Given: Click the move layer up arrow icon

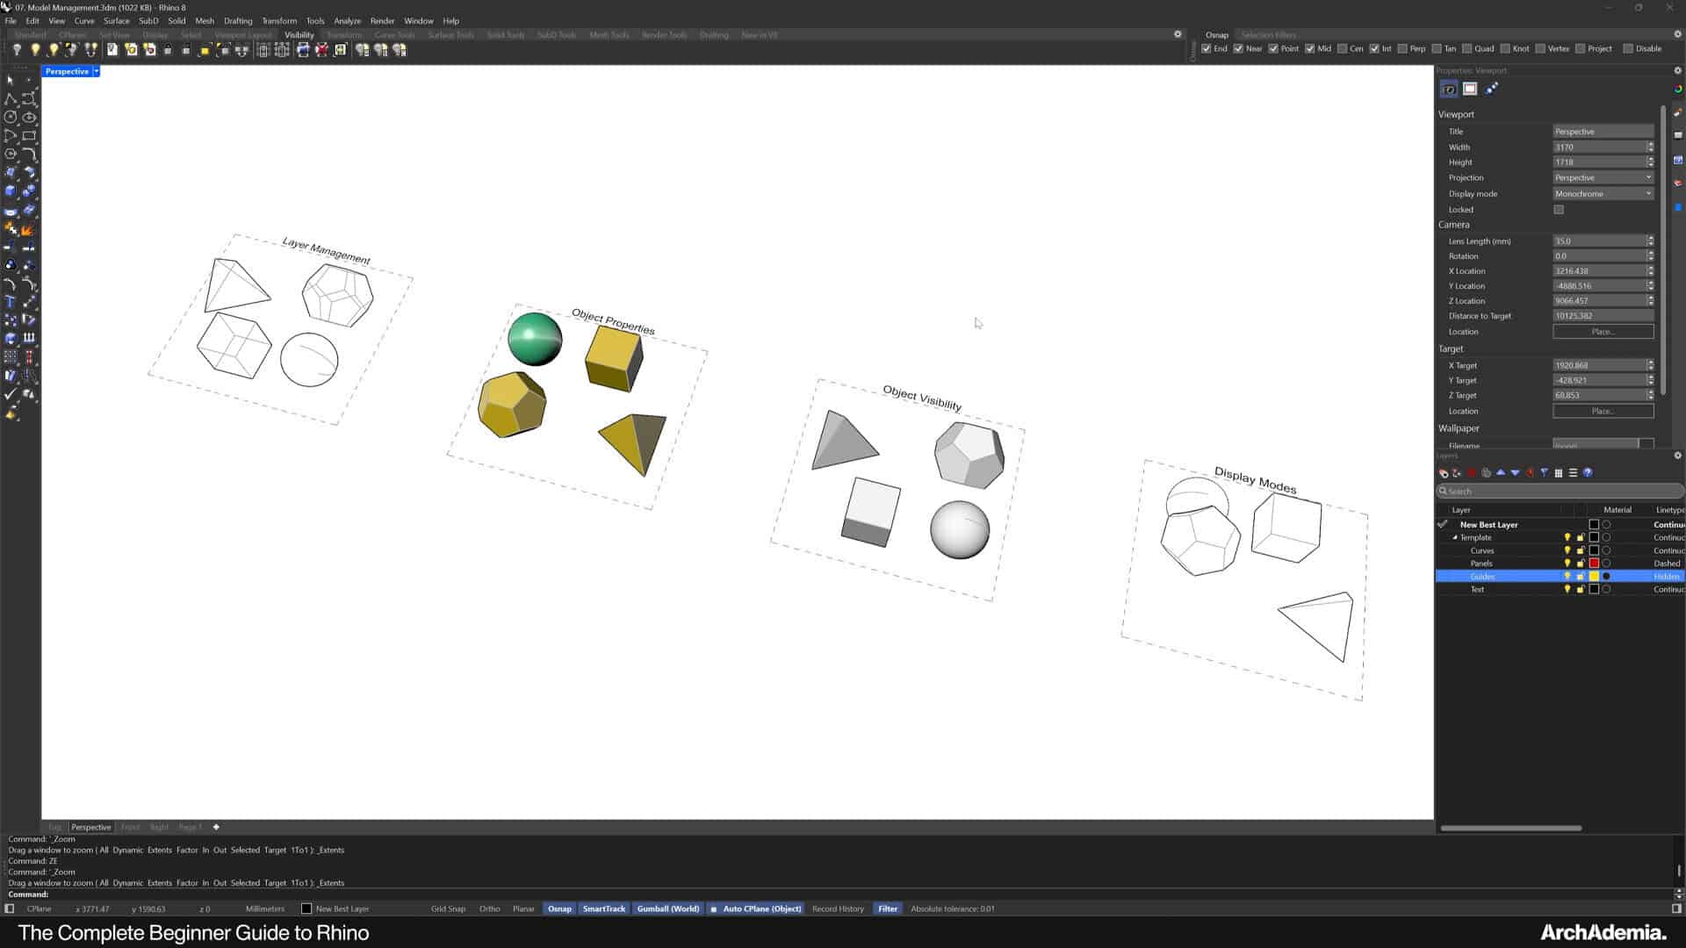Looking at the screenshot, I should tap(1501, 473).
